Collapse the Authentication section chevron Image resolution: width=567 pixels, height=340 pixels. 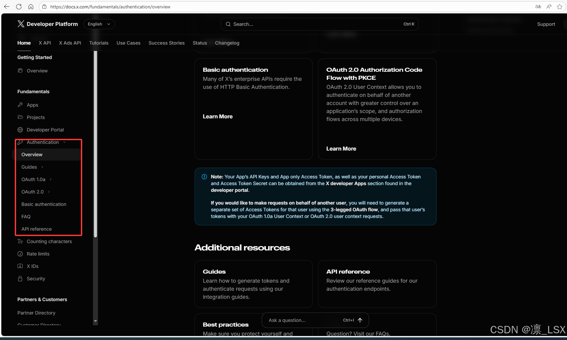coord(64,142)
